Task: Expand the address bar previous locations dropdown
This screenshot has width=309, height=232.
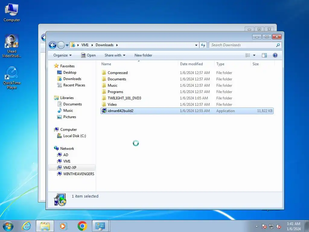Action: (x=196, y=45)
